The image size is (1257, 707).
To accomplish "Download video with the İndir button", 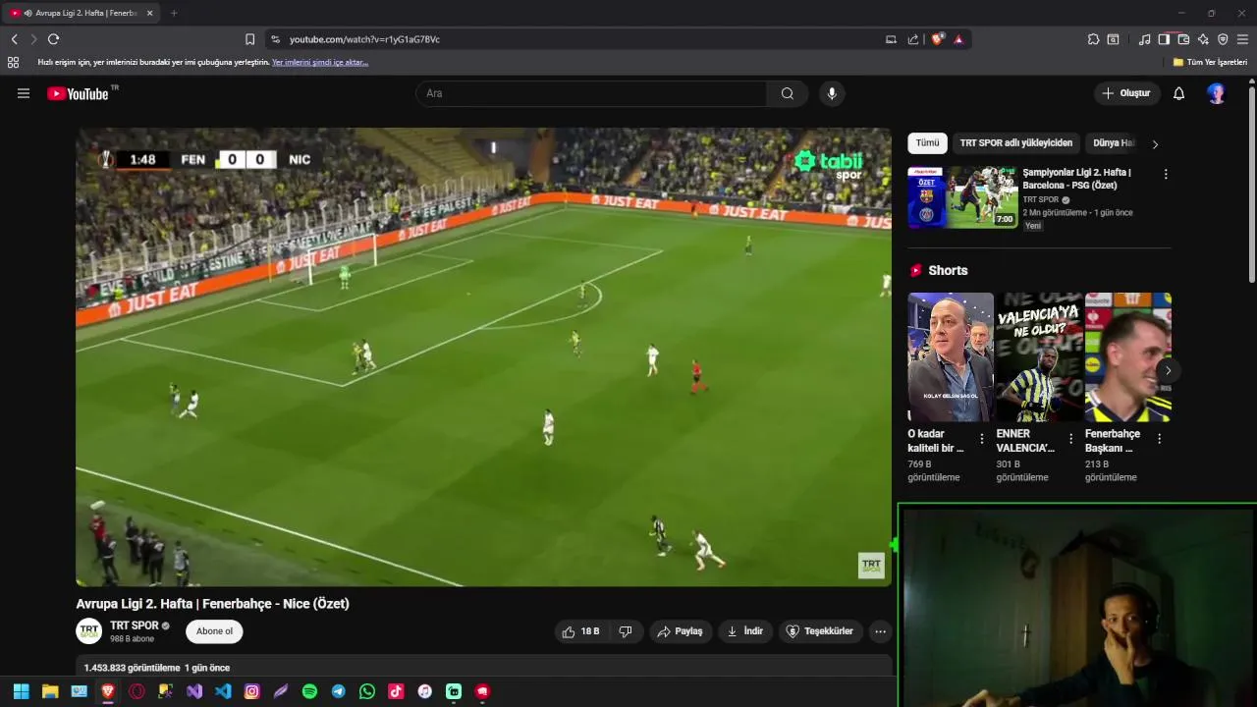I will point(744,631).
